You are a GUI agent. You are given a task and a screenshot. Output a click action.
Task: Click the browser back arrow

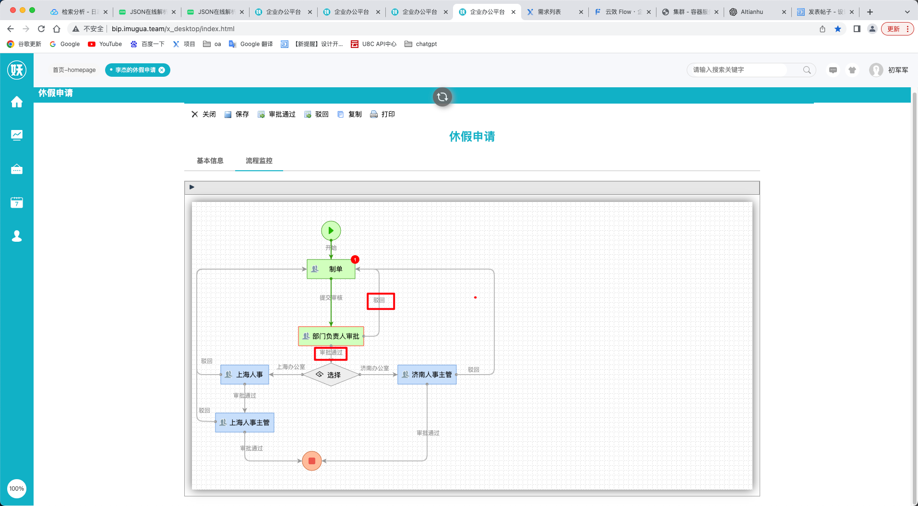(x=11, y=29)
